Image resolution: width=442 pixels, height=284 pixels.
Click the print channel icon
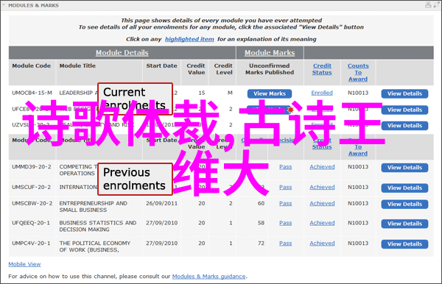[428, 5]
